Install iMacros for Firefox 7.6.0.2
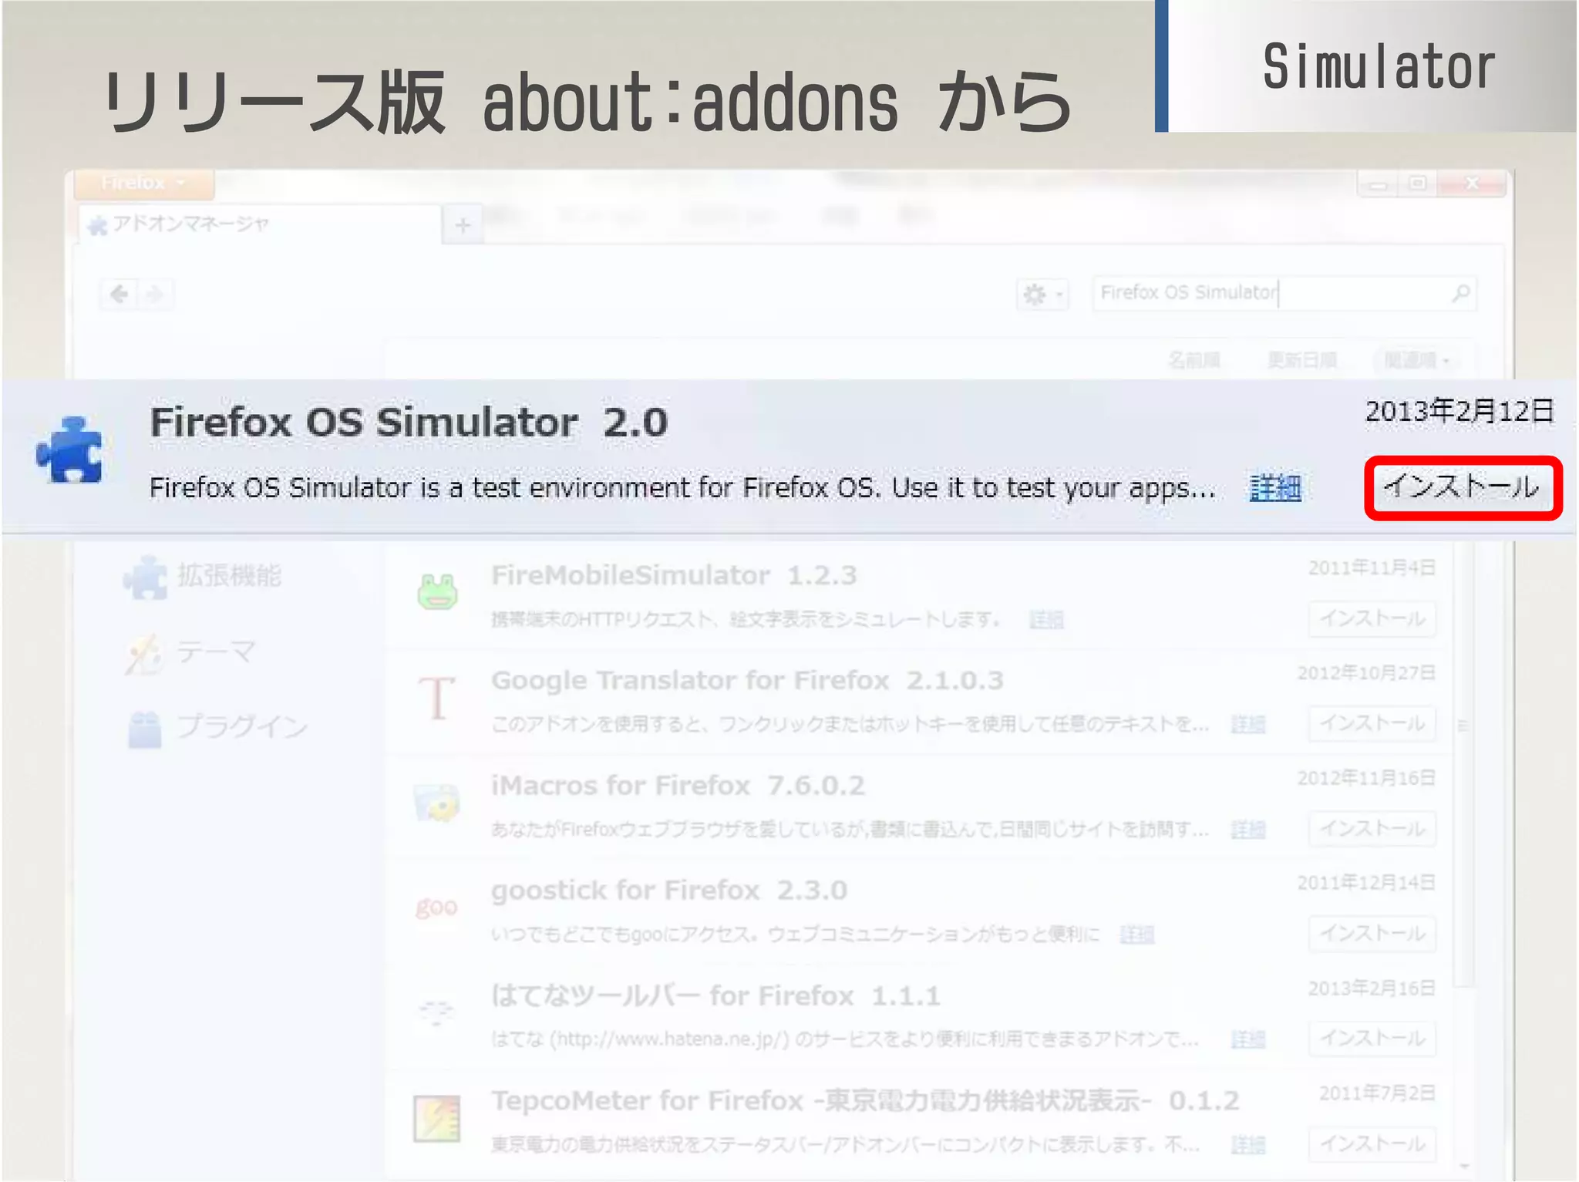Image resolution: width=1579 pixels, height=1182 pixels. [x=1372, y=829]
